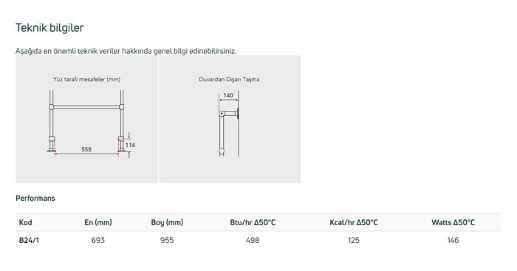The width and height of the screenshot is (517, 271).
Task: Select the Btu/hr Δ50°C column header
Action: pyautogui.click(x=253, y=222)
